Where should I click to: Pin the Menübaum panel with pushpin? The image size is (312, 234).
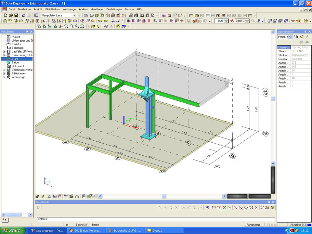coord(27,32)
